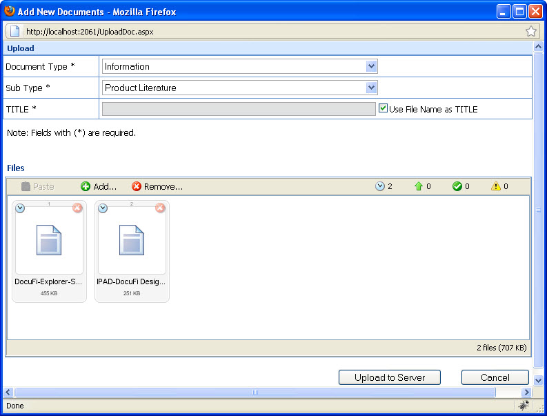The width and height of the screenshot is (547, 416).
Task: Click the Files section heading
Action: pyautogui.click(x=16, y=168)
